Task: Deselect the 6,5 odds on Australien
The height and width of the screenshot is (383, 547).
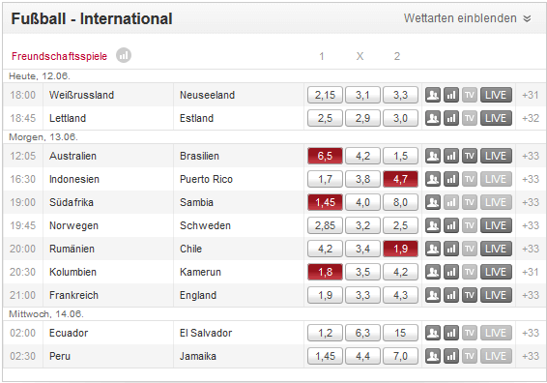Action: pos(325,156)
